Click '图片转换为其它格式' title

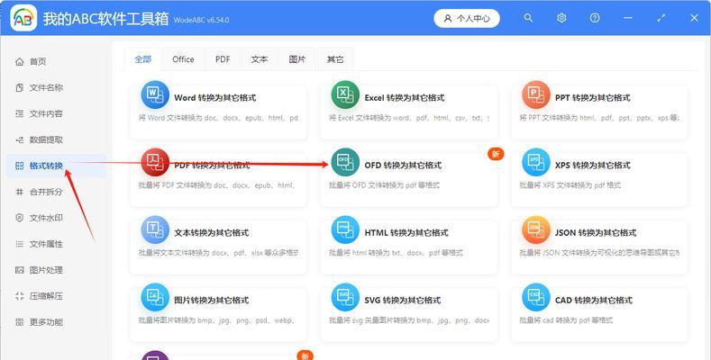click(x=211, y=301)
